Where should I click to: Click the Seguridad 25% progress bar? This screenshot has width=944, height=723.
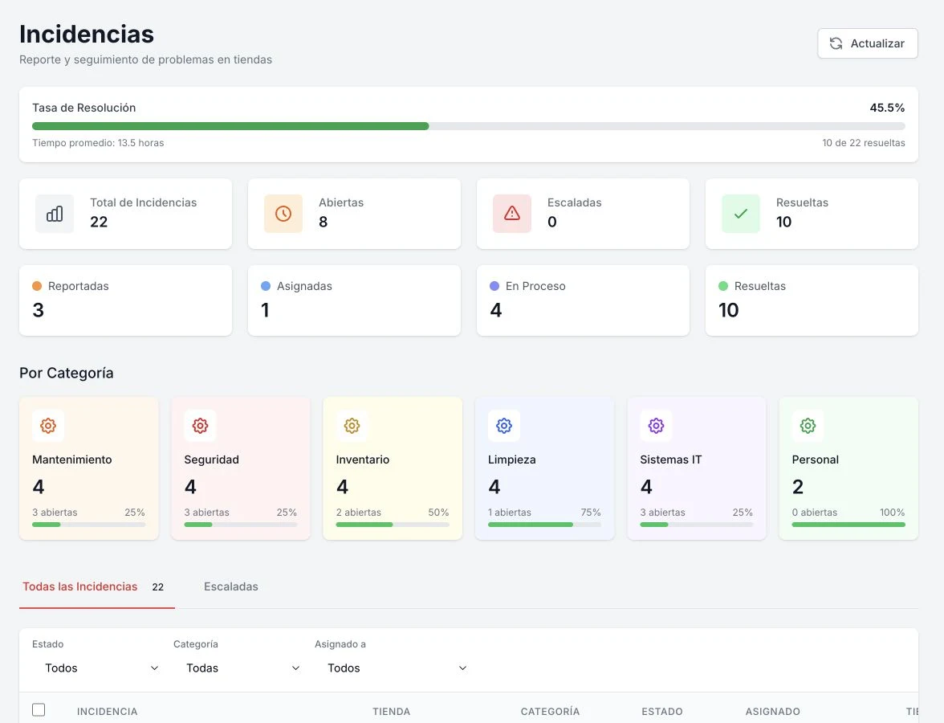click(240, 525)
